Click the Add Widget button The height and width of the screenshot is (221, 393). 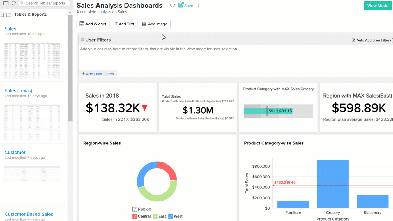click(93, 24)
